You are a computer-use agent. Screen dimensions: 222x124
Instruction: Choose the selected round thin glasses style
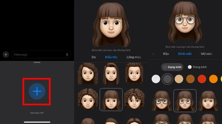(x=185, y=101)
